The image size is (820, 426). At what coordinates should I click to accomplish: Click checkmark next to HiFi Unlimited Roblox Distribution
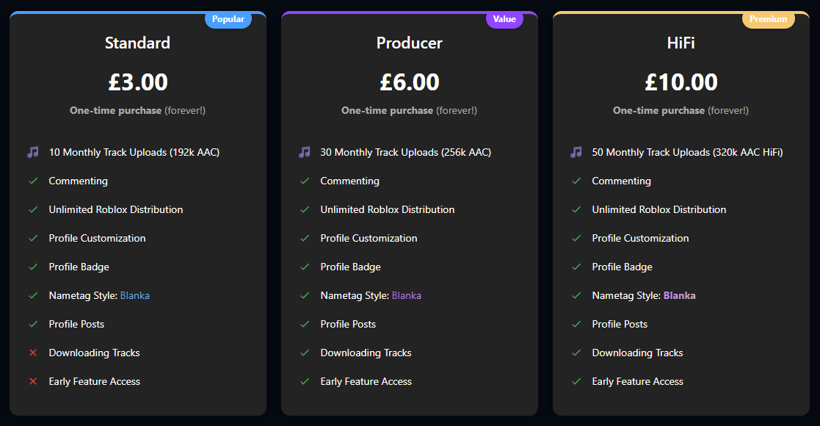pos(576,210)
